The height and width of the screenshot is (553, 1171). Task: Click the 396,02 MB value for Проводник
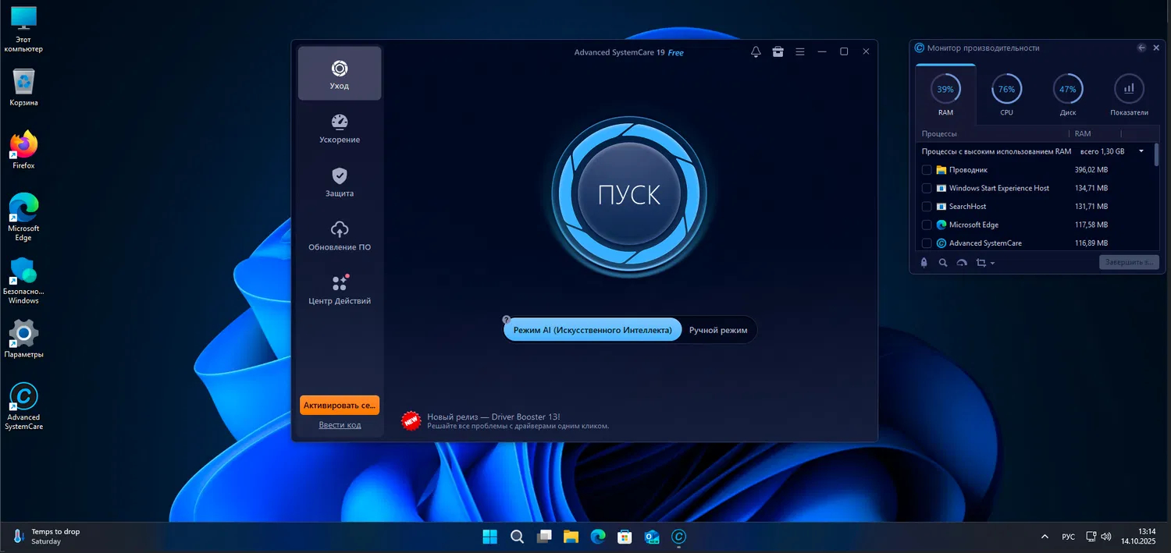[1091, 170]
